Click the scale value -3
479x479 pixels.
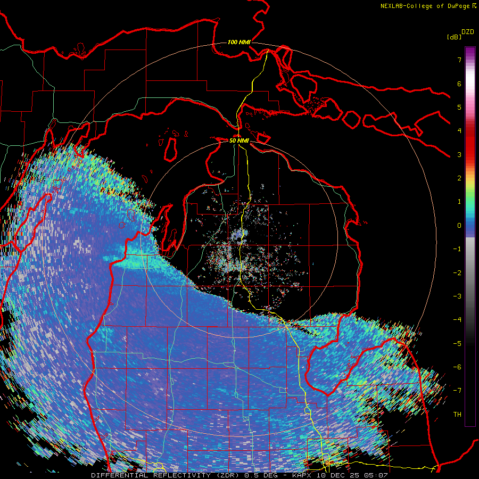[457, 296]
